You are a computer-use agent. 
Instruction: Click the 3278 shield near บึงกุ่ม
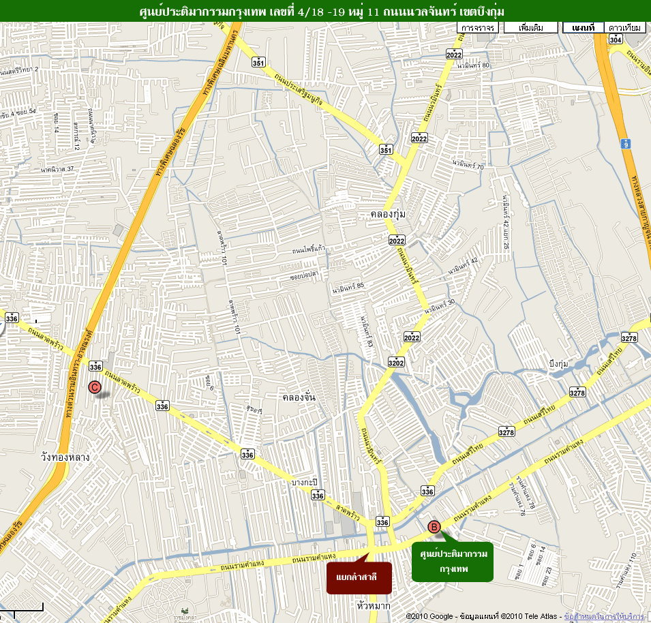coord(577,393)
